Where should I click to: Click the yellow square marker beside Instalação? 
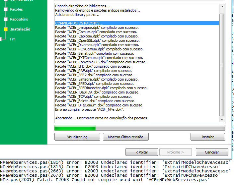pyautogui.click(x=6, y=29)
